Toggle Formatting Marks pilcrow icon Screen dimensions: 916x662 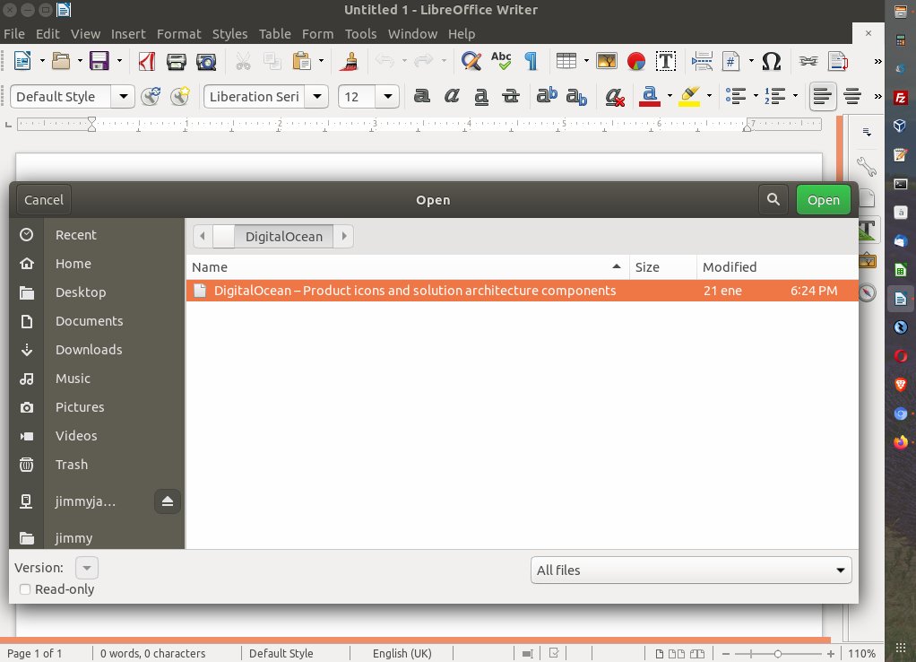click(531, 61)
